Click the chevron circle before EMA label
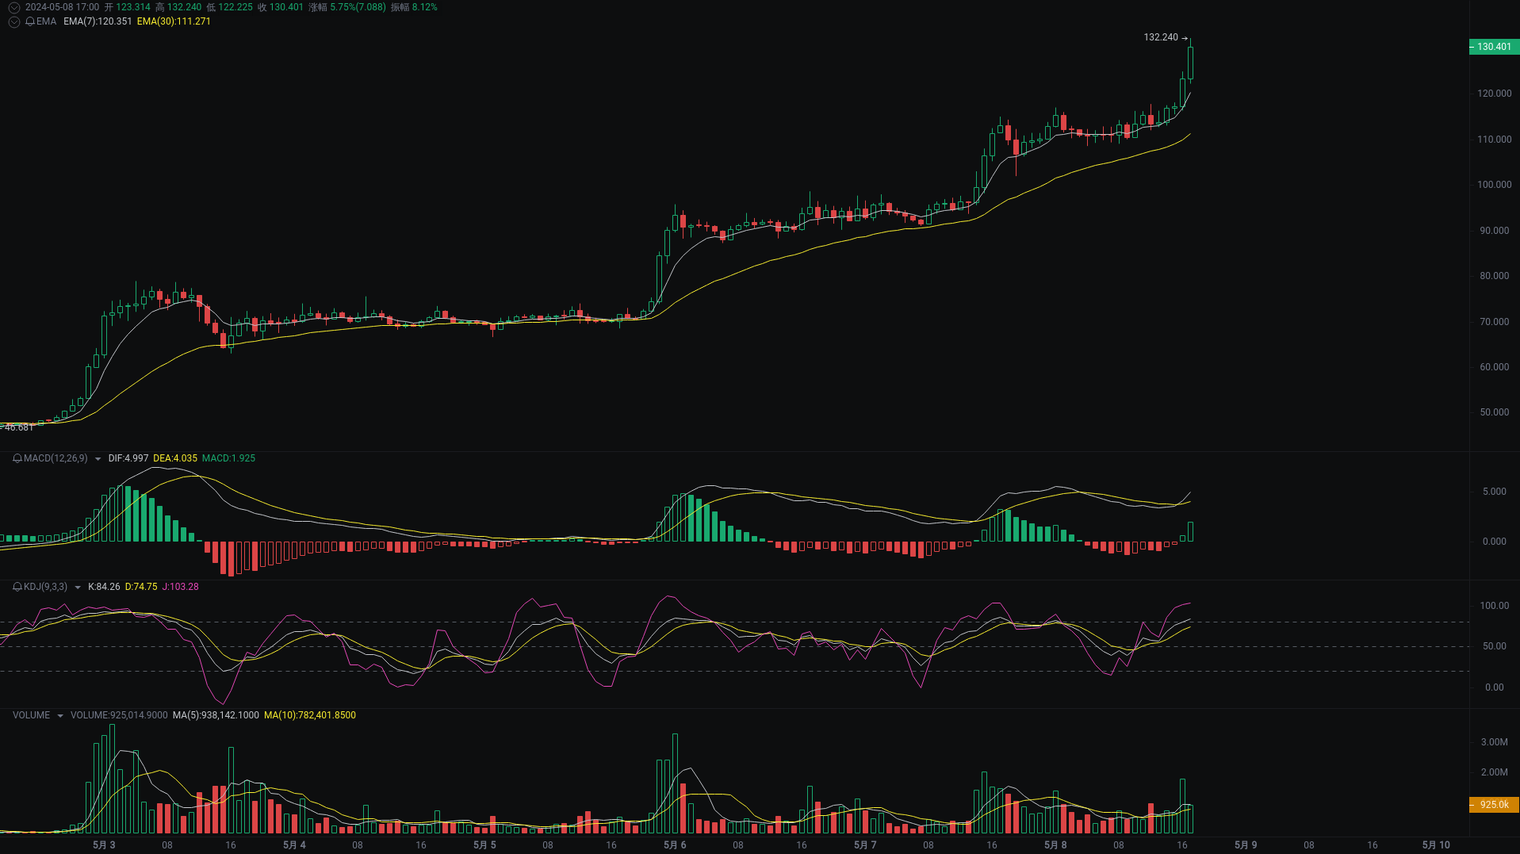Screen dimensions: 1520x854 [13, 21]
